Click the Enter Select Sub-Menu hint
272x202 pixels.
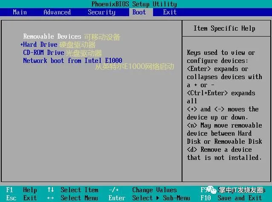pyautogui.click(x=149, y=198)
